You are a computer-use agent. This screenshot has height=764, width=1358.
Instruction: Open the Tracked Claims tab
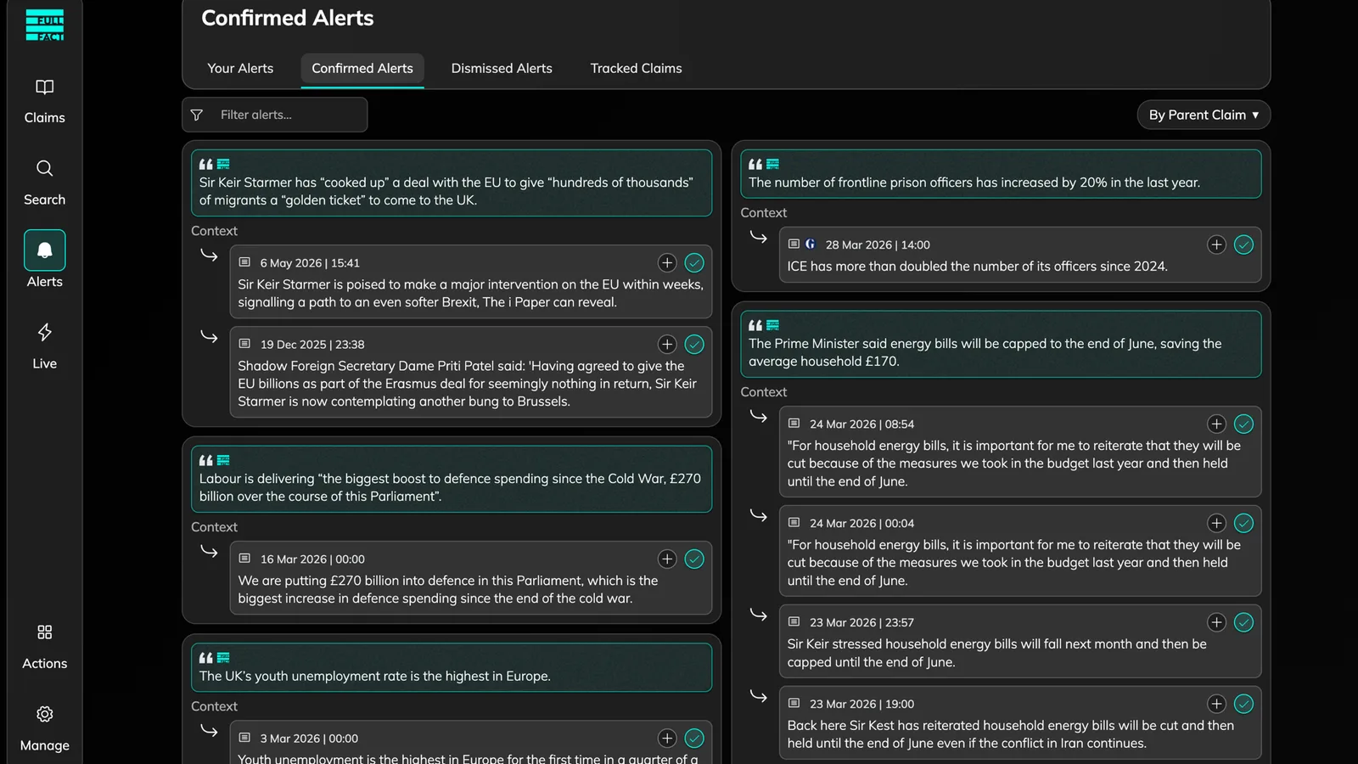pos(636,69)
